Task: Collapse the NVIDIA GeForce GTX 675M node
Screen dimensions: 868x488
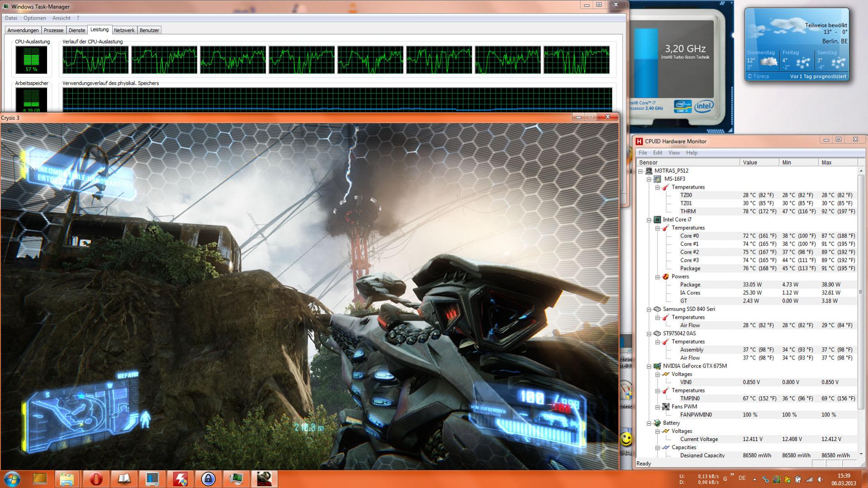Action: point(649,367)
